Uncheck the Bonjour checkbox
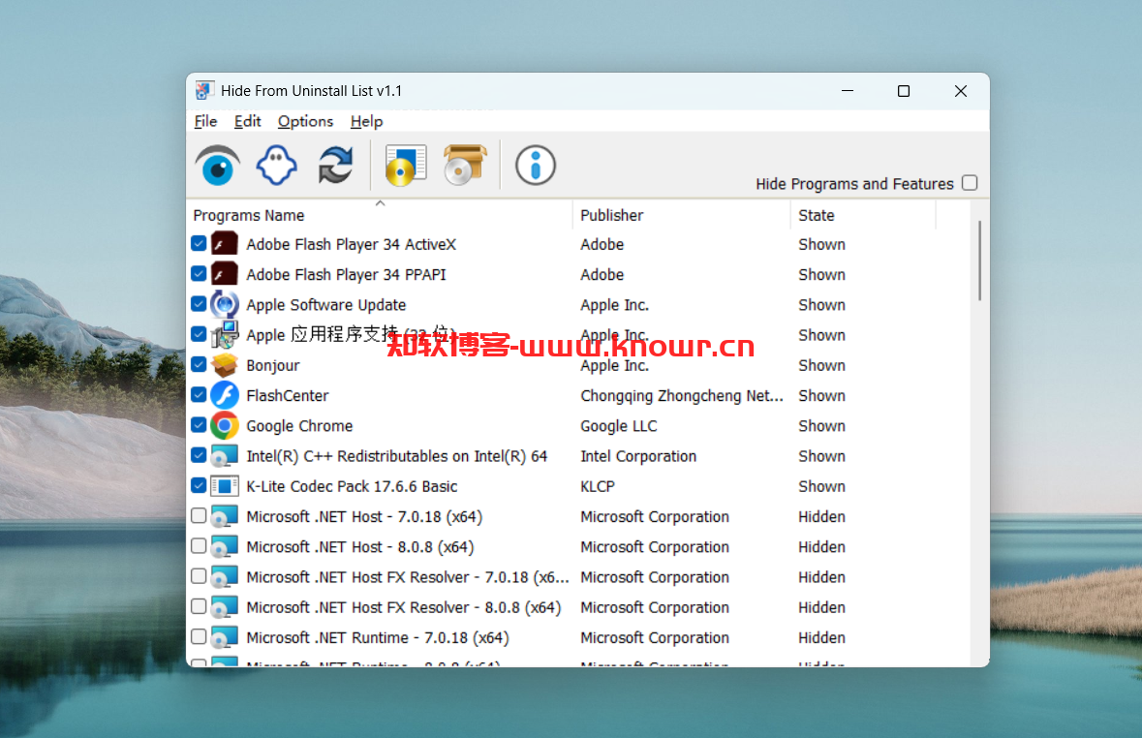The height and width of the screenshot is (738, 1142). coord(199,364)
